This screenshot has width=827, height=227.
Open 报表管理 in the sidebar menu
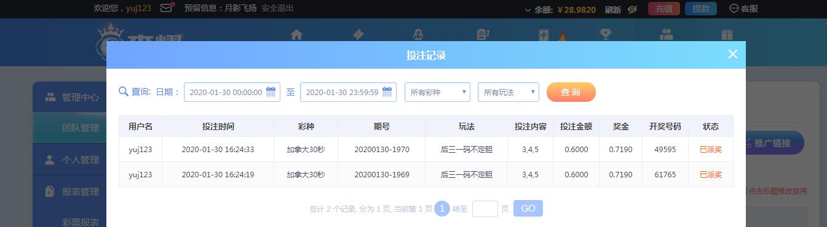tap(69, 192)
